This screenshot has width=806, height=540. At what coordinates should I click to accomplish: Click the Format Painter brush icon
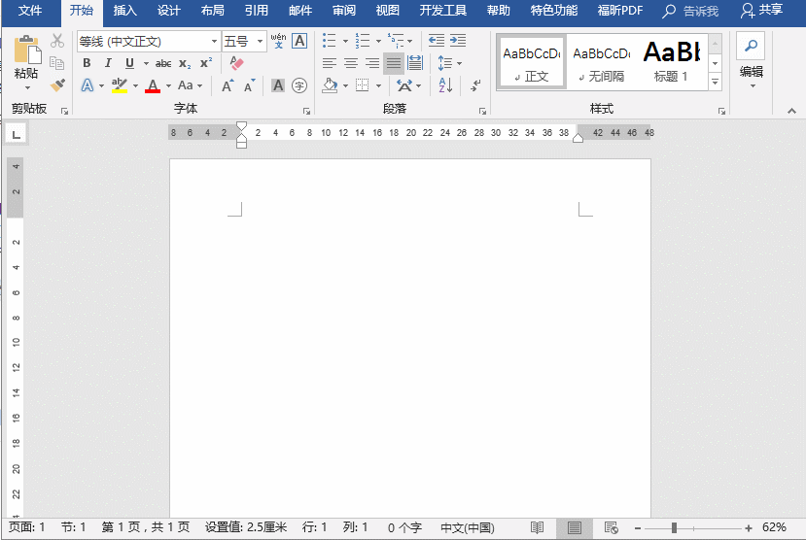[57, 85]
